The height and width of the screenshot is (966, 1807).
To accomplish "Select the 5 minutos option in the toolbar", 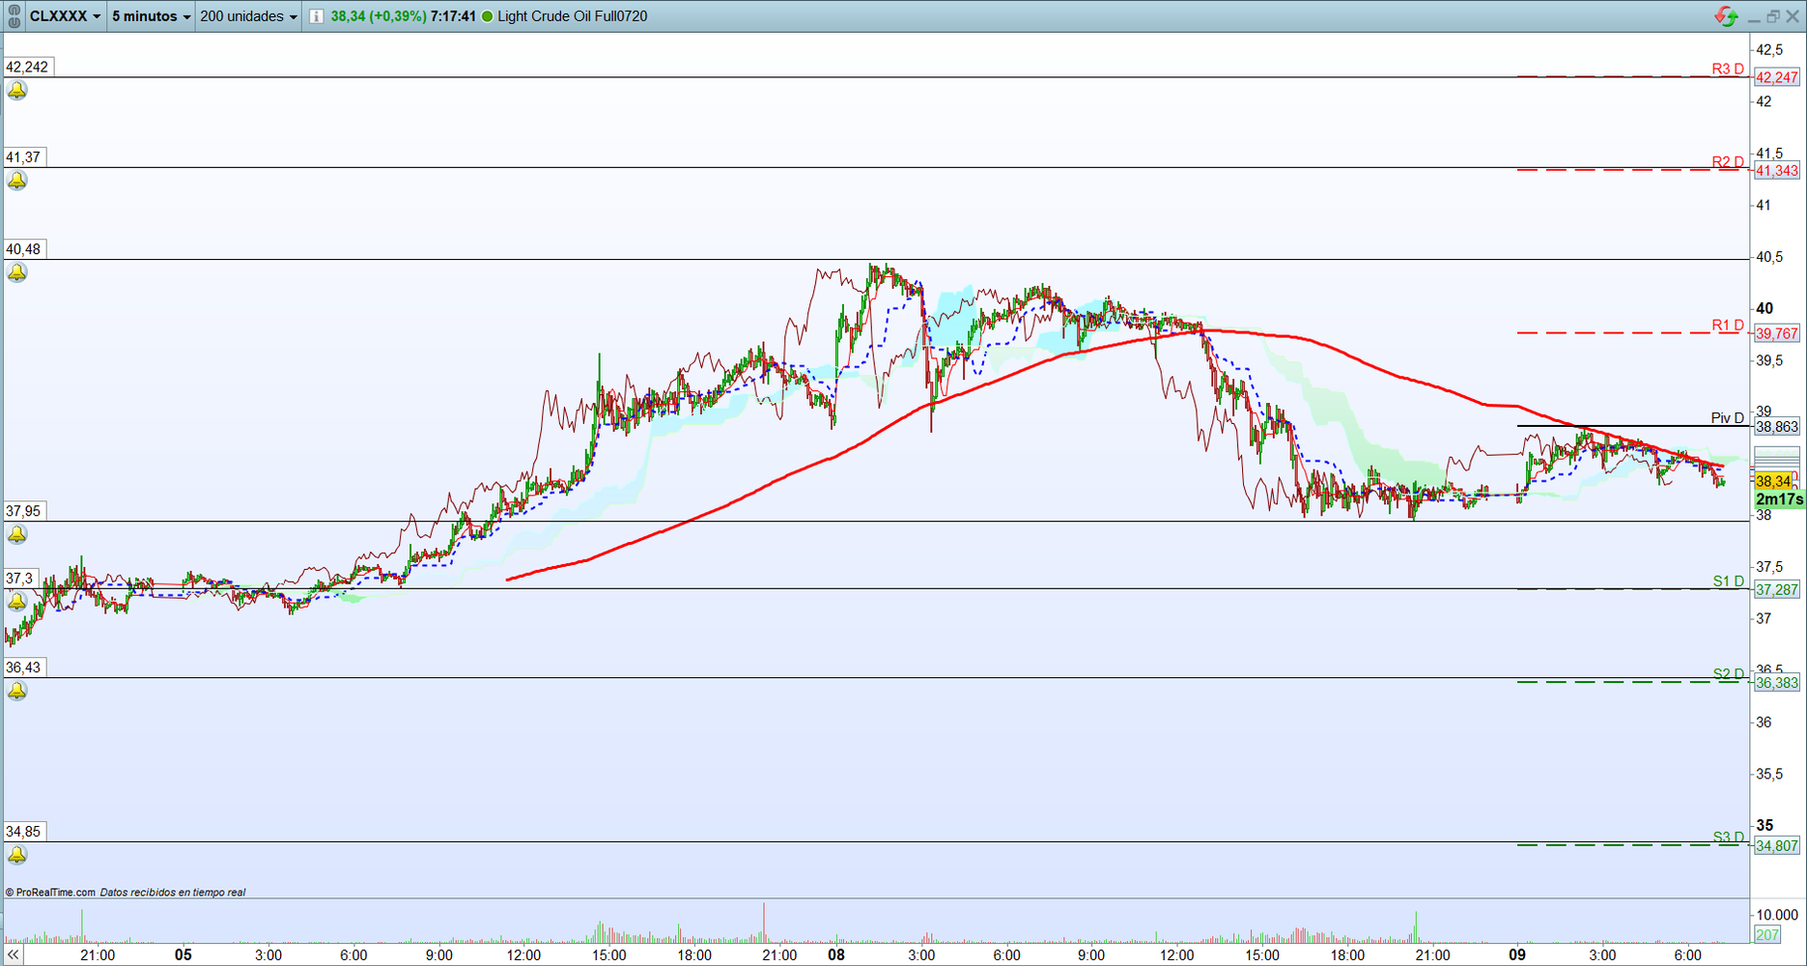I will (x=143, y=15).
